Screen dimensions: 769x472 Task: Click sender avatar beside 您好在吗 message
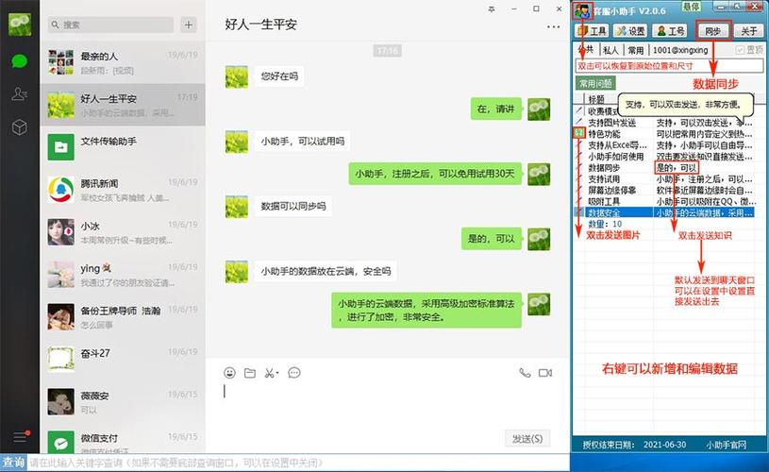tap(237, 77)
